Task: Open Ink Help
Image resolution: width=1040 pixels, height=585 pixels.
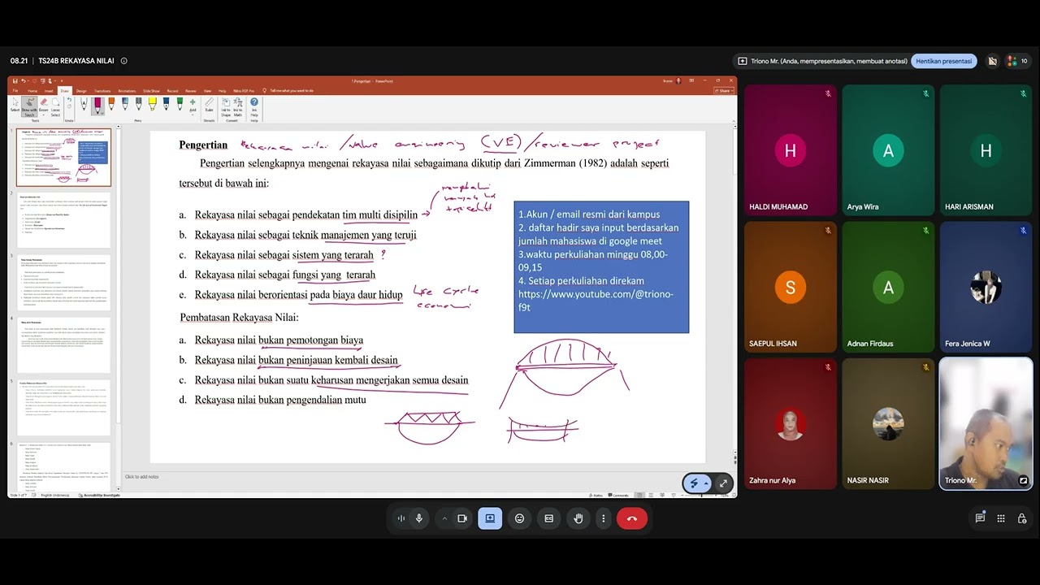Action: point(254,106)
